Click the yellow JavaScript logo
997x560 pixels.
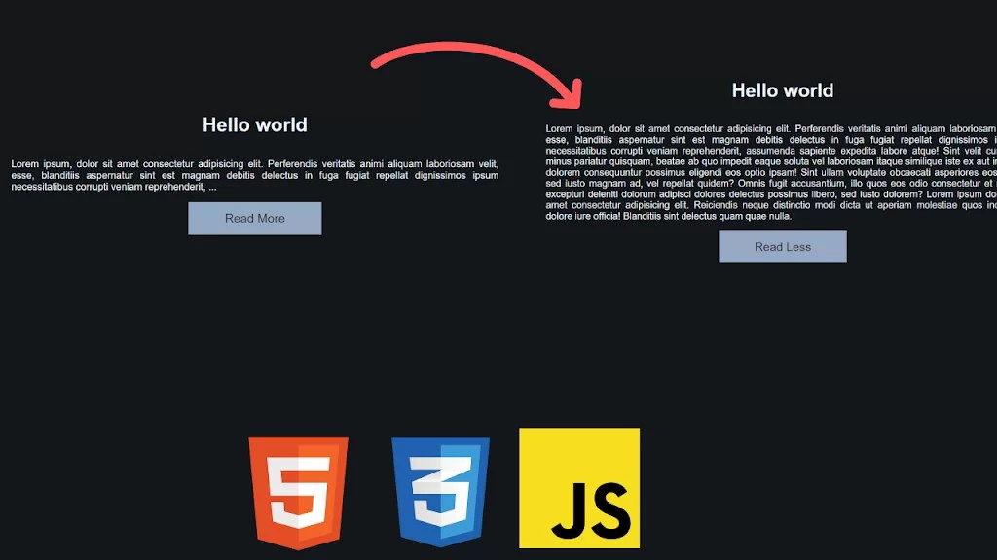click(x=578, y=489)
